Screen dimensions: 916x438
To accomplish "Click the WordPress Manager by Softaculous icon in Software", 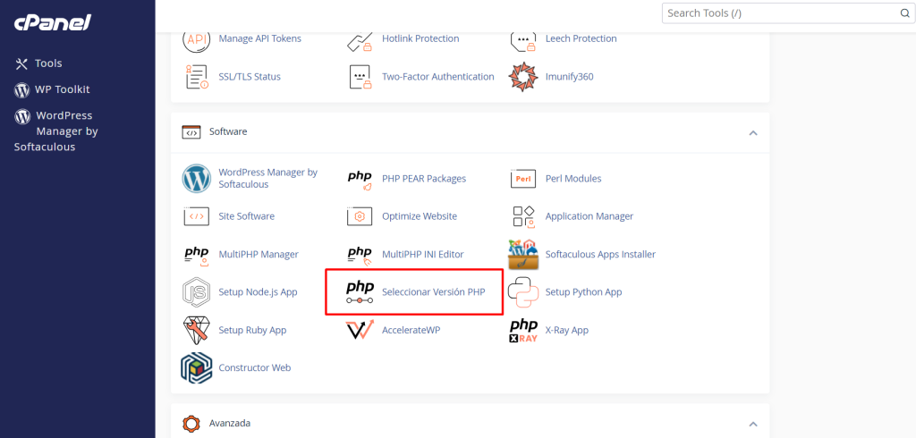I will [196, 179].
